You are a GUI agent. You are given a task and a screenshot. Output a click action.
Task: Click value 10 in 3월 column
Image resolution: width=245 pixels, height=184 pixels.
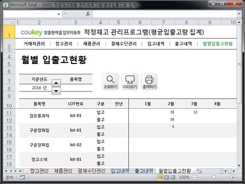195,112
